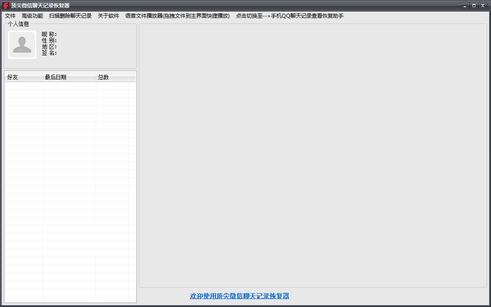Sort list by 最后日期 column header
Screen dimensions: 491x307
(69, 78)
